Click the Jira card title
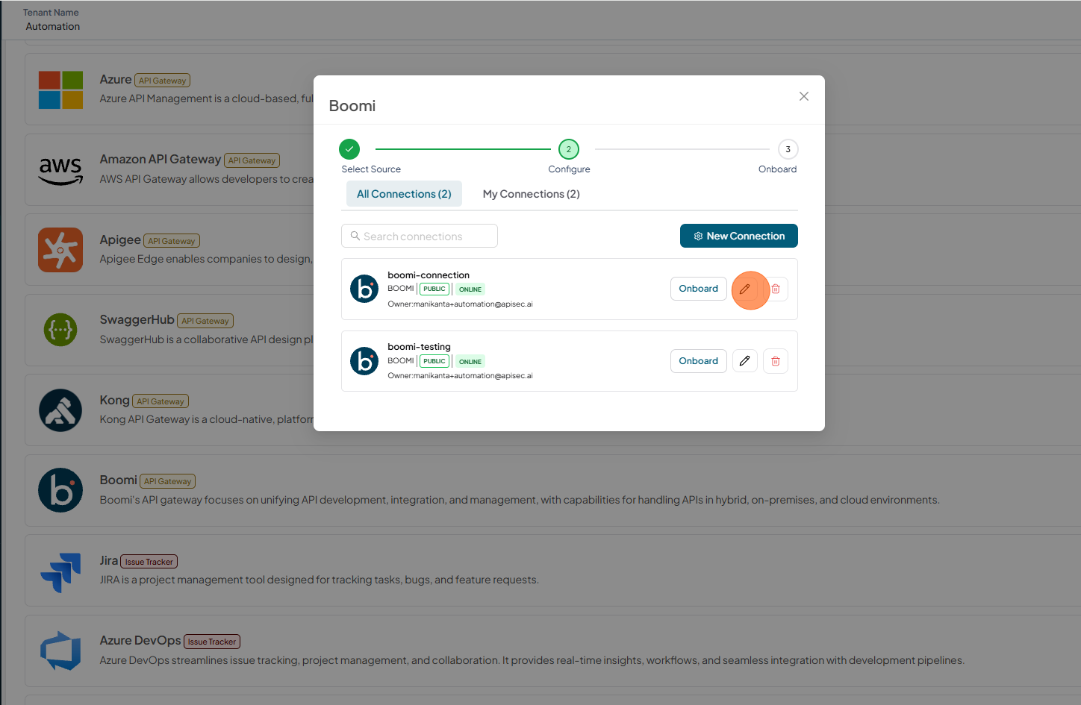Screen dimensions: 1081x705 tap(109, 560)
